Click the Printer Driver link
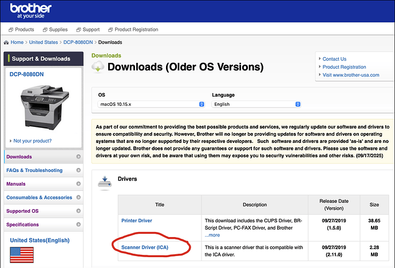 pyautogui.click(x=137, y=221)
